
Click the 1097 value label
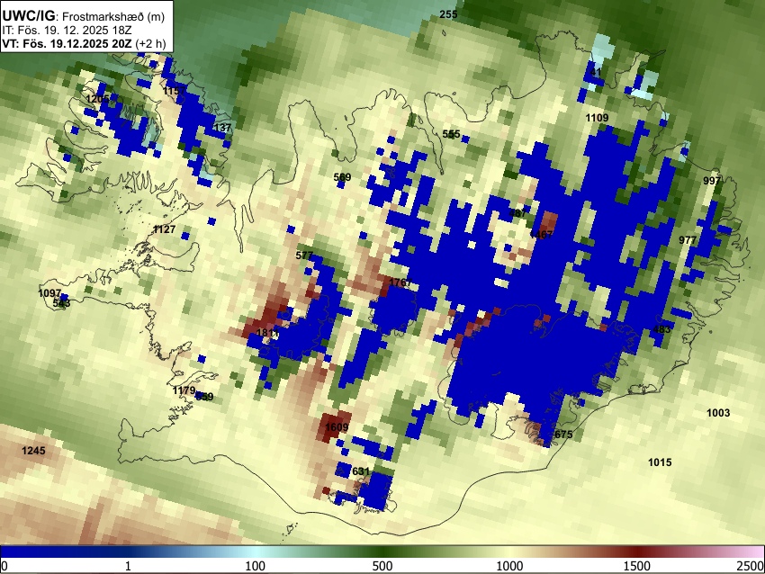[49, 293]
